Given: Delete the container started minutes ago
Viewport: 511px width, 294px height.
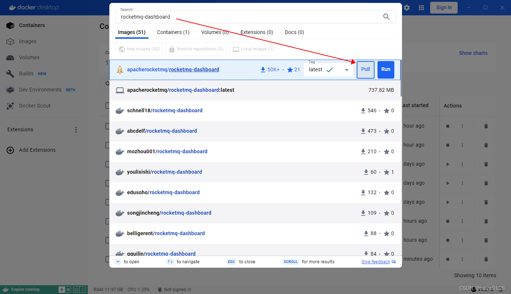Looking at the screenshot, I should [486, 259].
